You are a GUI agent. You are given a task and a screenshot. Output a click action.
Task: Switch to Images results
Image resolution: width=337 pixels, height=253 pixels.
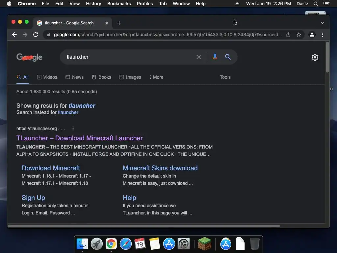(130, 77)
